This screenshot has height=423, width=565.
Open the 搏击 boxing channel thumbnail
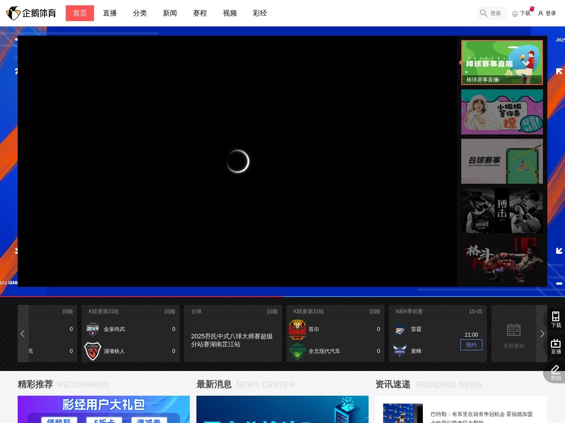pos(502,211)
